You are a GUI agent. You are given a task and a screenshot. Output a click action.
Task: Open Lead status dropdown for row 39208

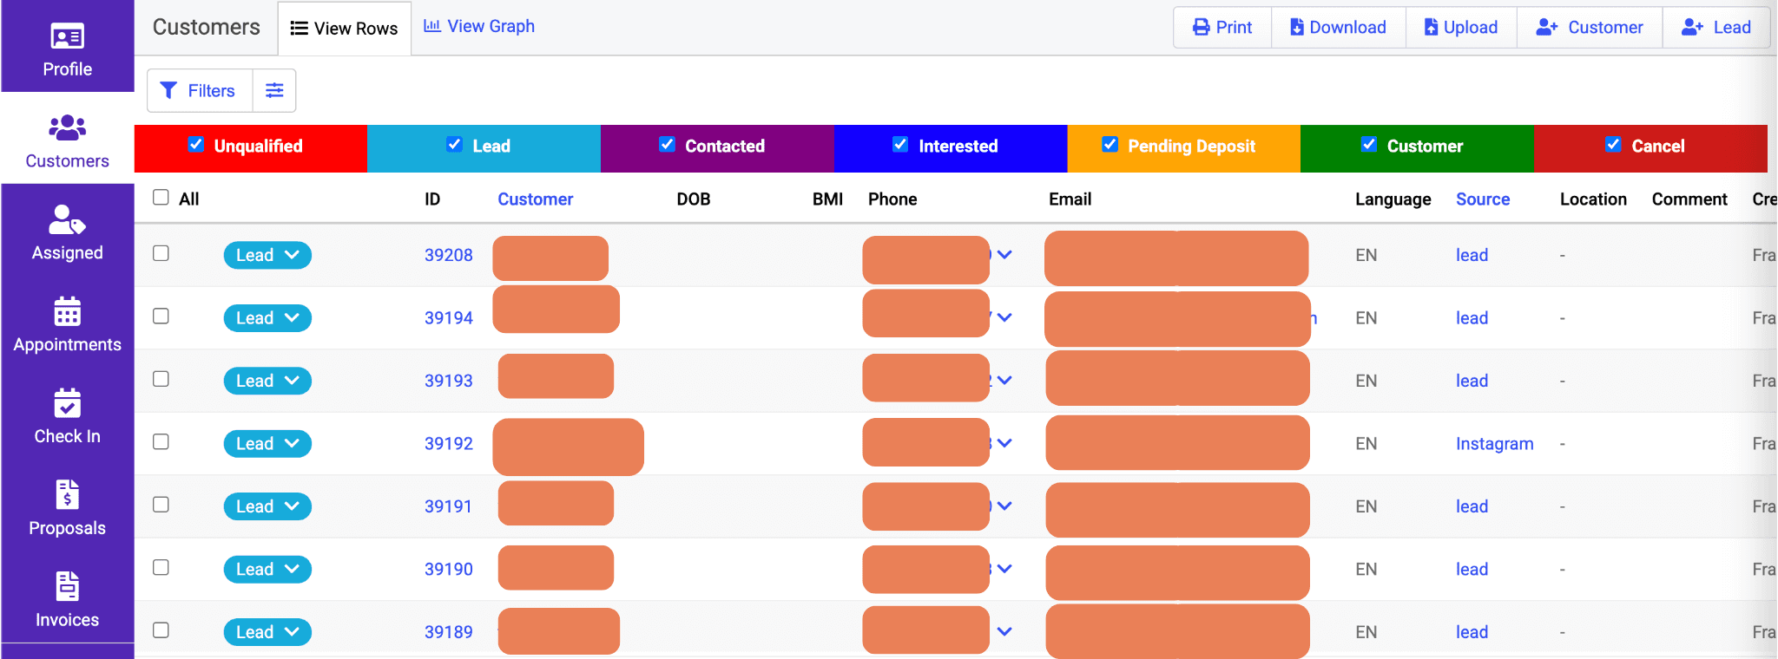(x=267, y=255)
